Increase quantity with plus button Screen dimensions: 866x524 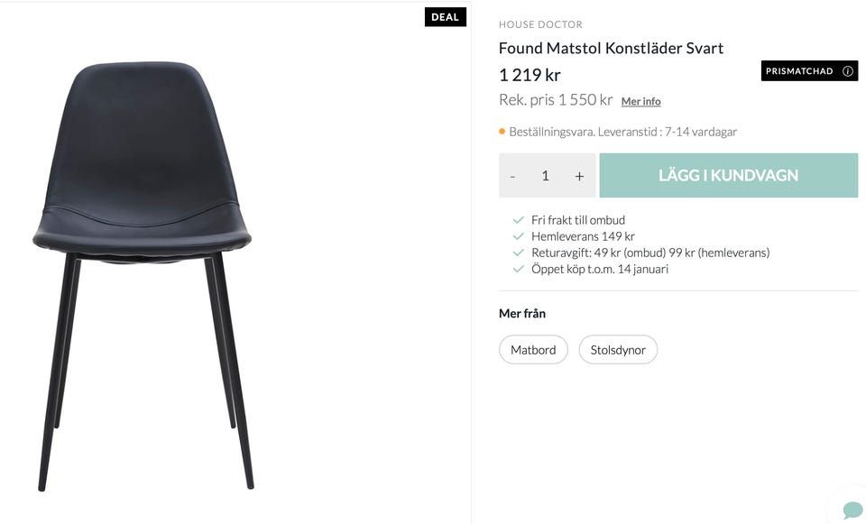click(x=579, y=176)
